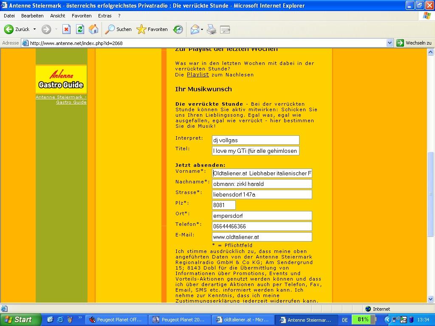Click the Show Desktop quick launch icon
Screen dimensions: 435x326
click(x=50, y=320)
